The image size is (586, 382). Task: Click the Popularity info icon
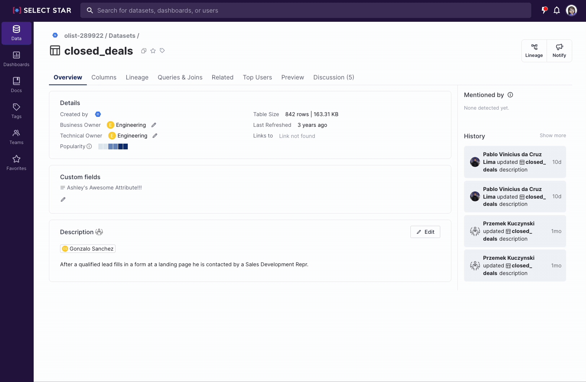[x=89, y=146]
